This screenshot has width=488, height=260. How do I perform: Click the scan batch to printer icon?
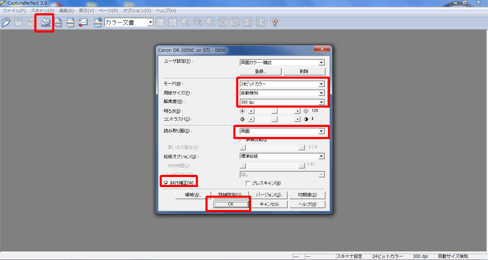71,23
